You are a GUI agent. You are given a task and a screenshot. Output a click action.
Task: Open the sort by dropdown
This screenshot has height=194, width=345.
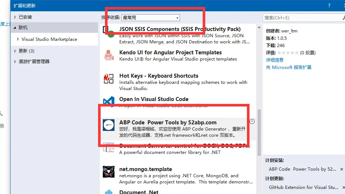point(151,18)
